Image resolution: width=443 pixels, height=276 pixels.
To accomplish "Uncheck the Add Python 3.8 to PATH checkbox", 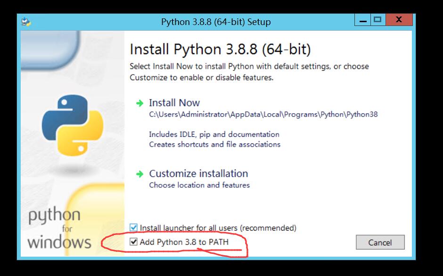I will pyautogui.click(x=133, y=242).
